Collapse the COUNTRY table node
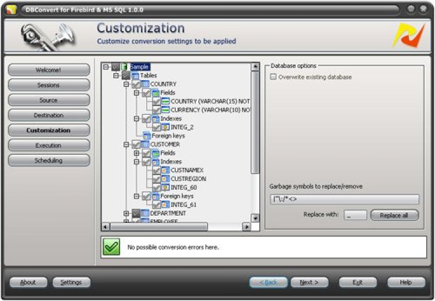The width and height of the screenshot is (435, 301). pyautogui.click(x=126, y=84)
